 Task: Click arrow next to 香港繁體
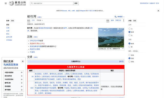(22, 86)
